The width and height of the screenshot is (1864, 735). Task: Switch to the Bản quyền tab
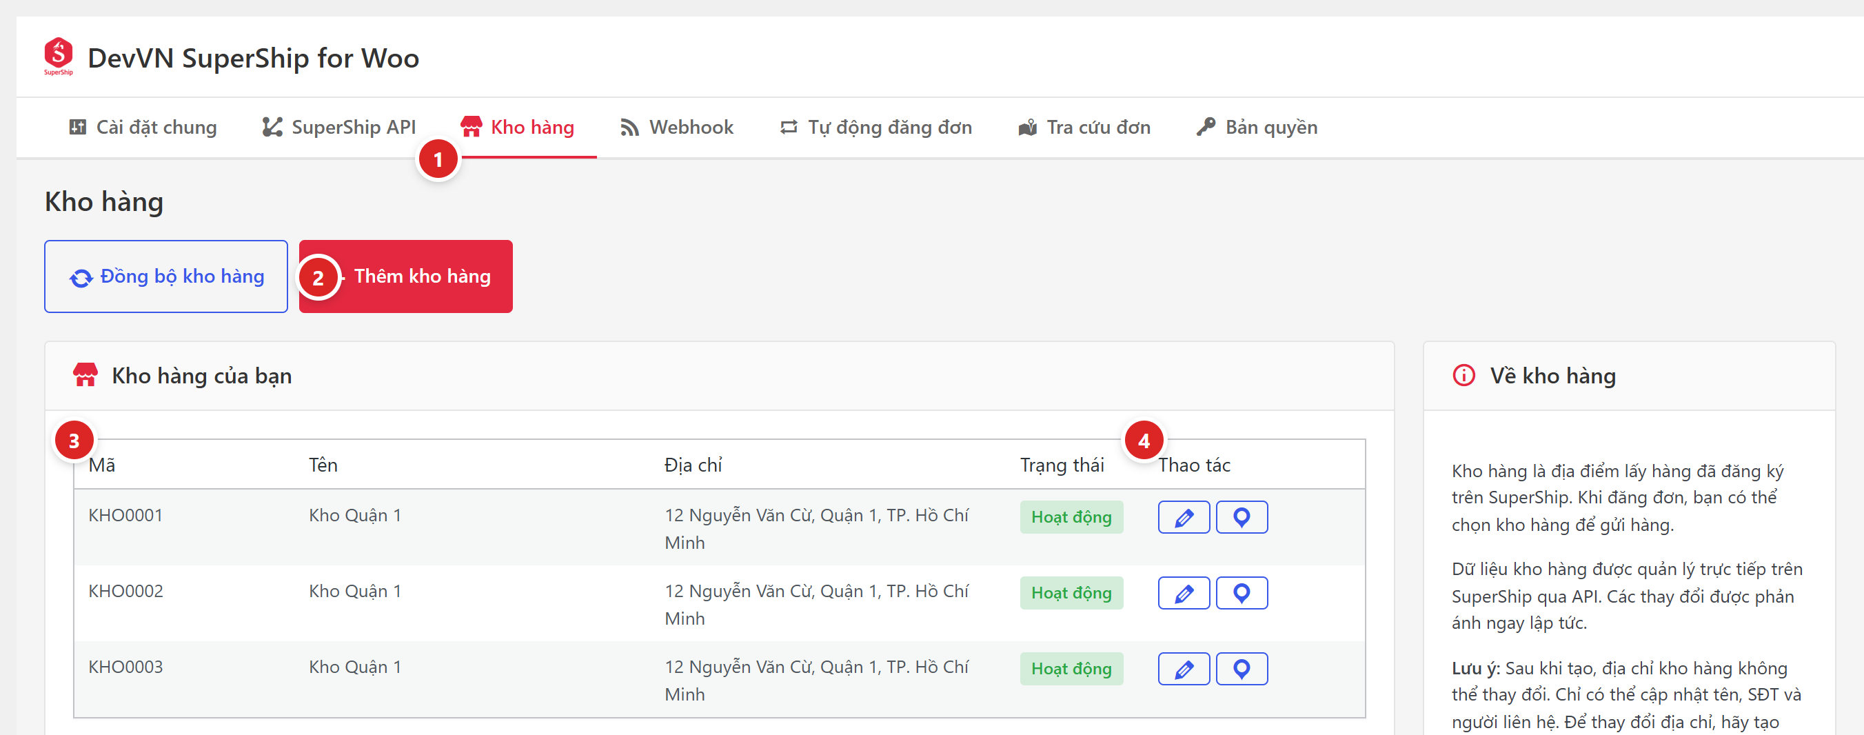(1257, 128)
